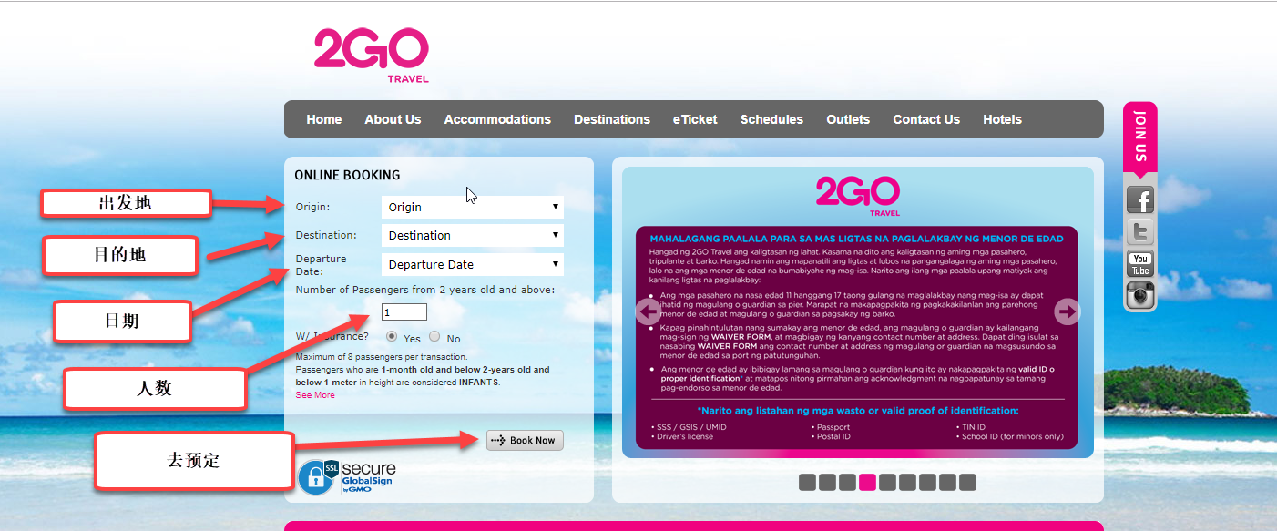Click the number of passengers field

(404, 311)
